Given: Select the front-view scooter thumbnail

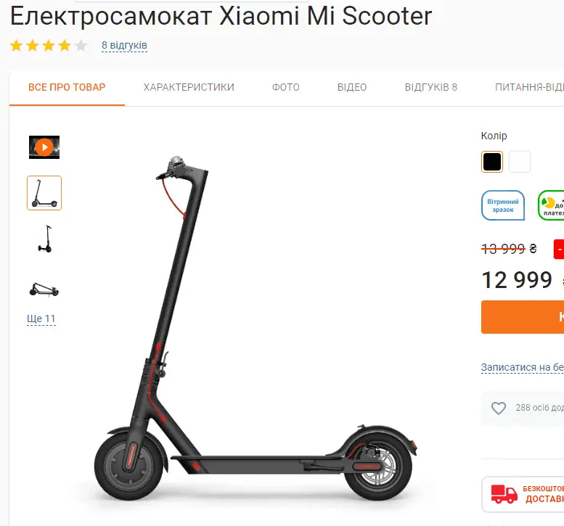Looking at the screenshot, I should [45, 239].
